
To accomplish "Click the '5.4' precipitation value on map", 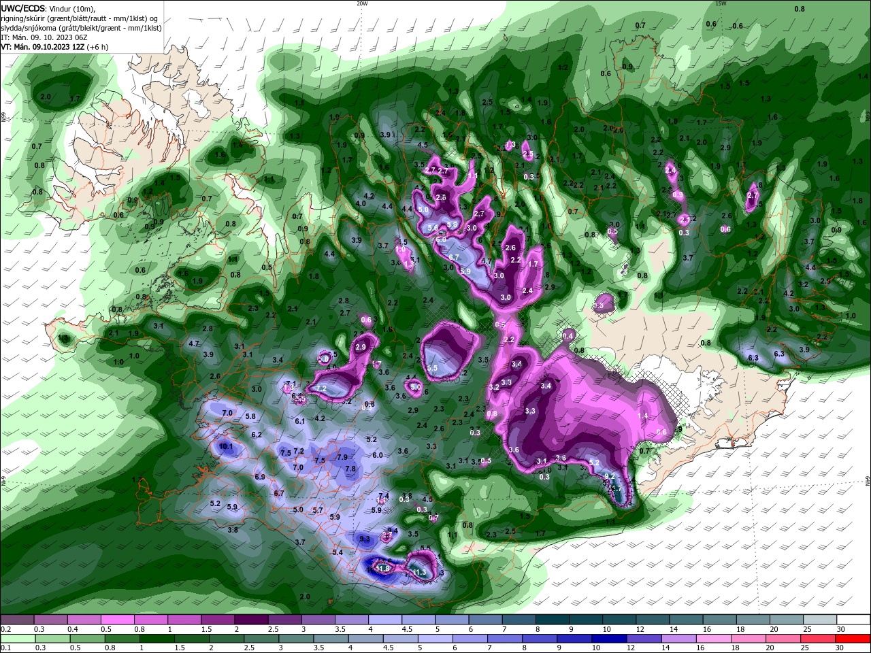I will 338,552.
